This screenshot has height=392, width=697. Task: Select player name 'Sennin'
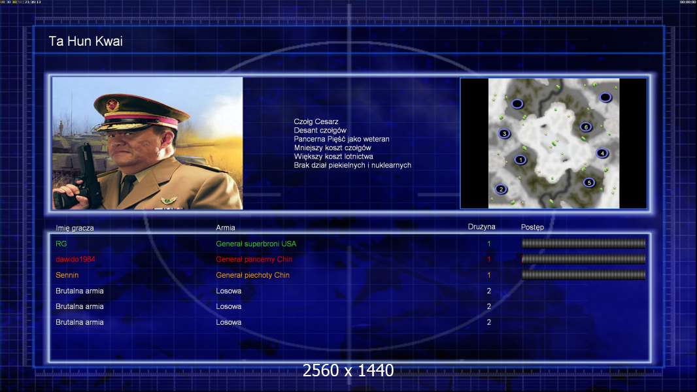point(67,275)
